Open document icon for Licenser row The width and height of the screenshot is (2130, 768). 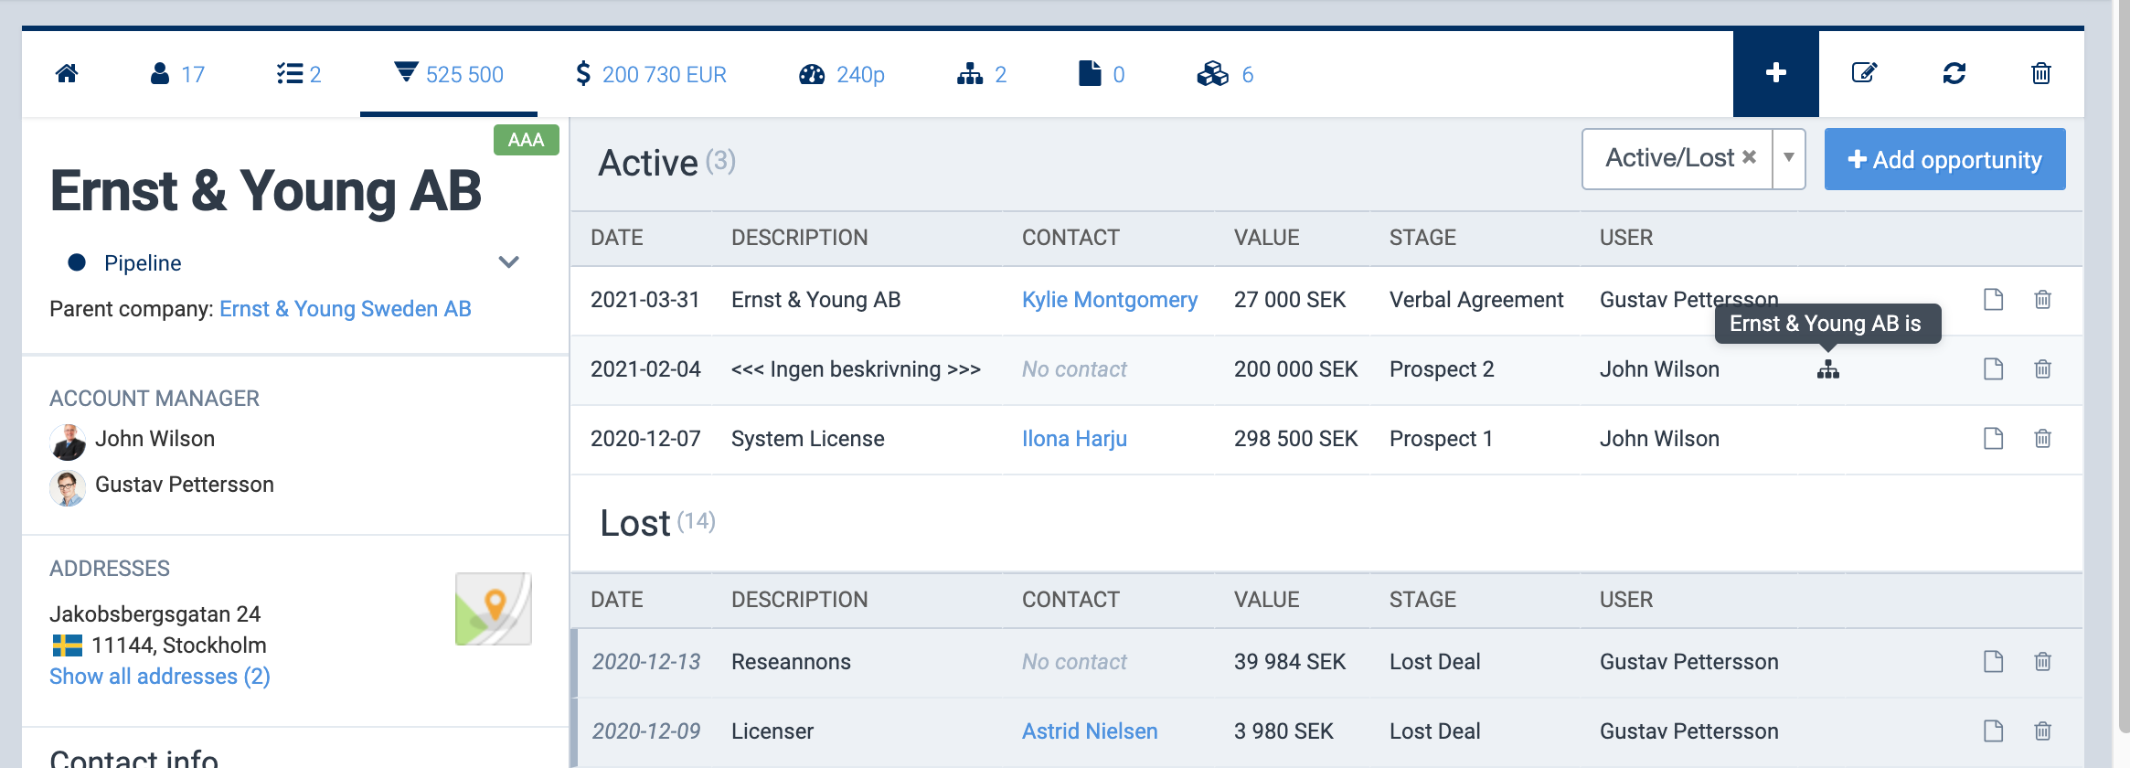click(x=1994, y=731)
